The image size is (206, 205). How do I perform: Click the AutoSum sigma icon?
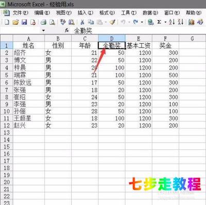click(x=159, y=22)
